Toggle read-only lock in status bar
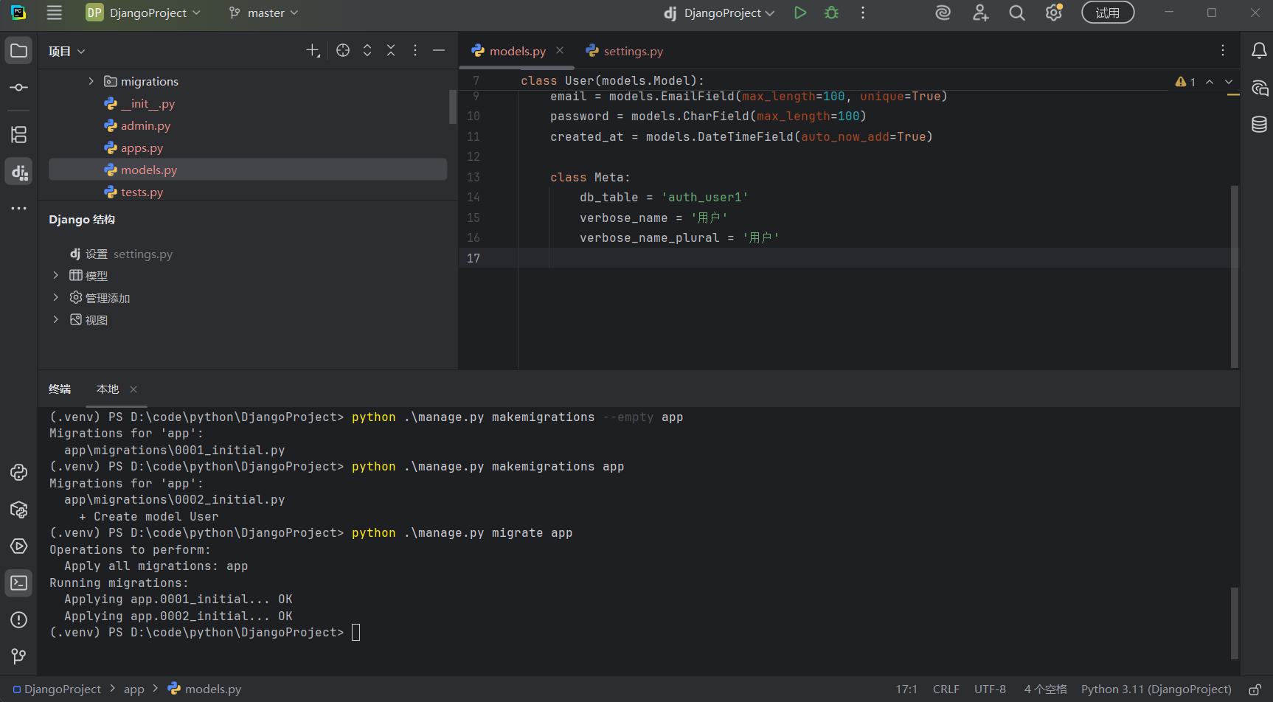1273x702 pixels. click(x=1255, y=689)
